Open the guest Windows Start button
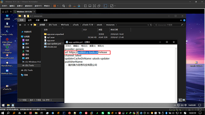 [3, 105]
